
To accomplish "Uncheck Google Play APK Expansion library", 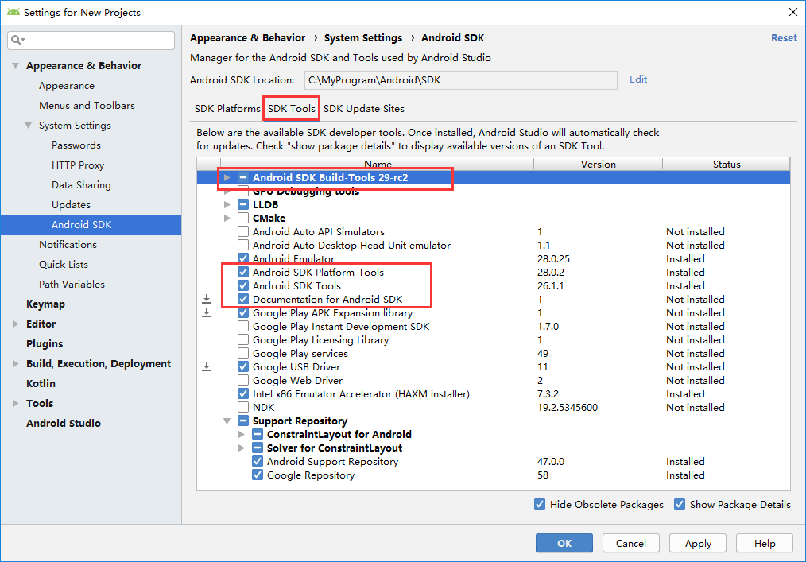I will 243,312.
